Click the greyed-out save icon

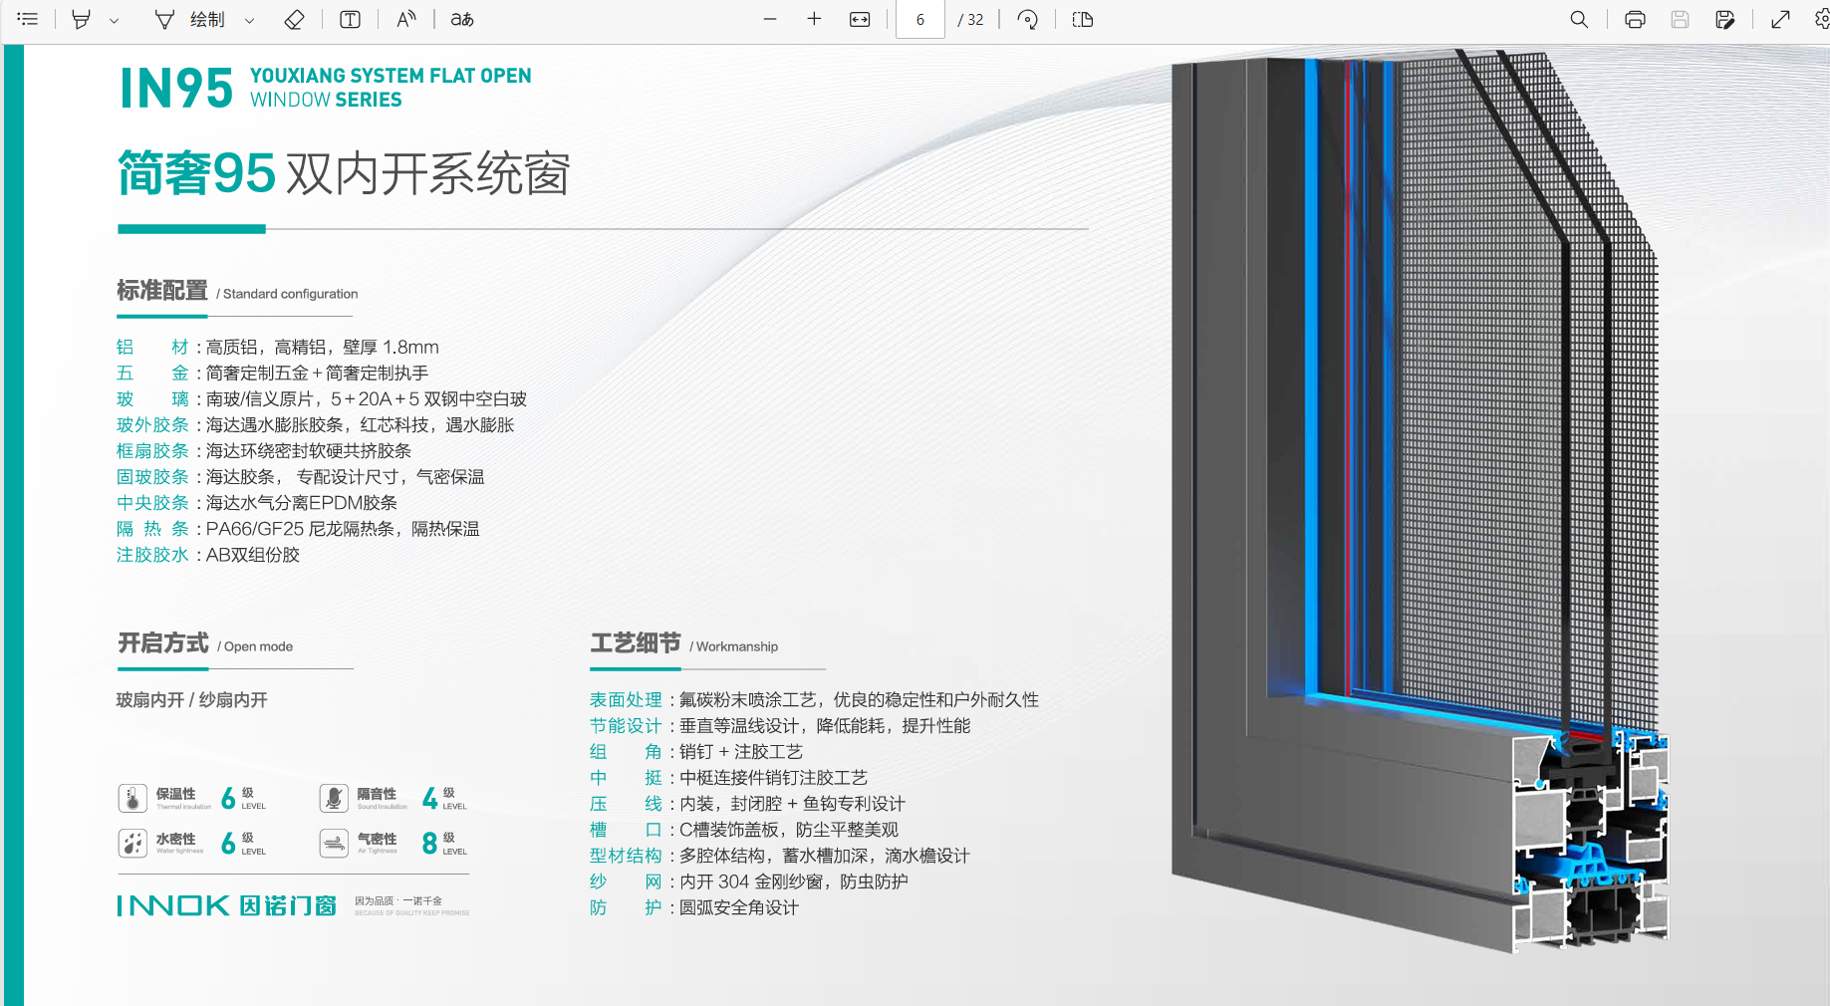click(x=1680, y=19)
